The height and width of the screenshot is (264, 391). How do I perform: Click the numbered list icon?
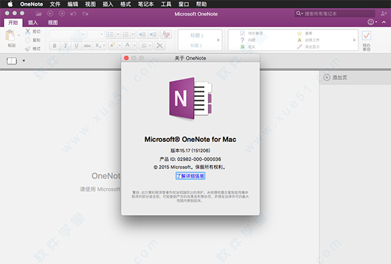coord(126,34)
